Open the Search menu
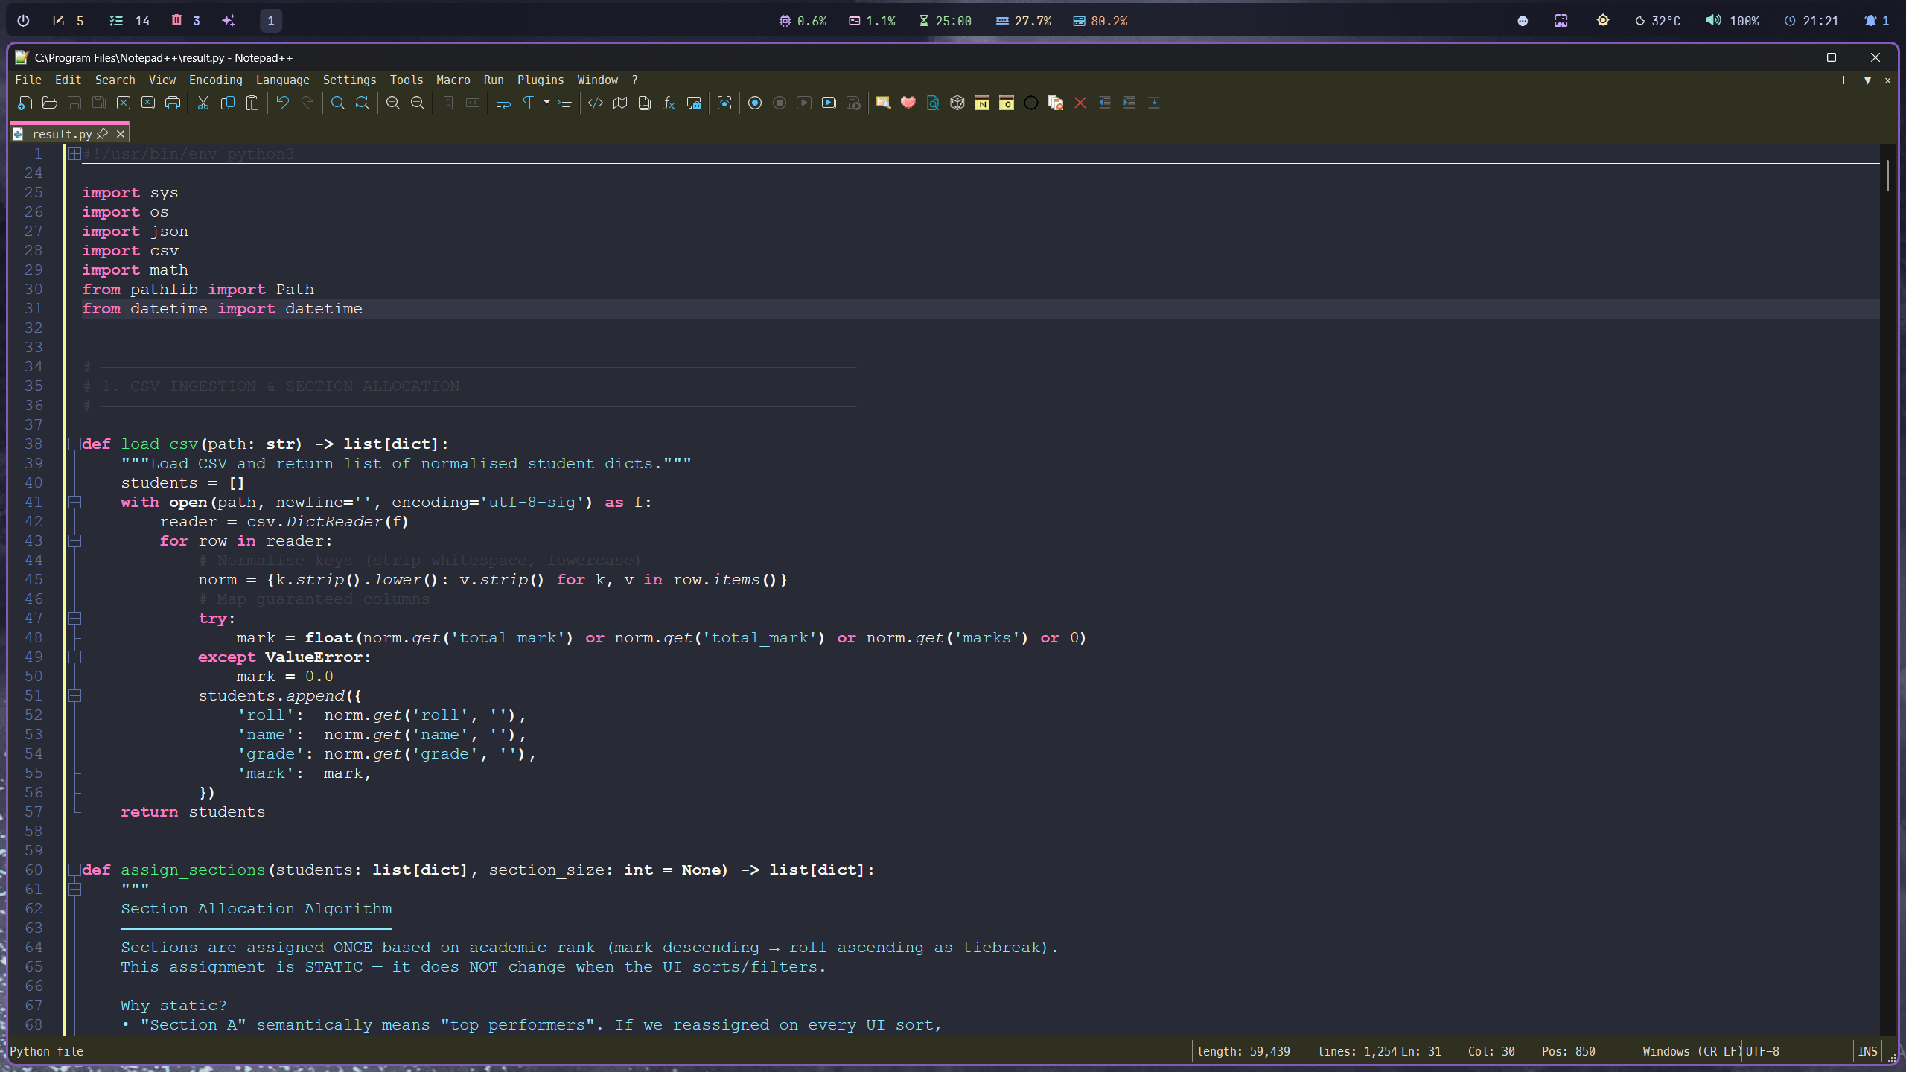 [115, 80]
